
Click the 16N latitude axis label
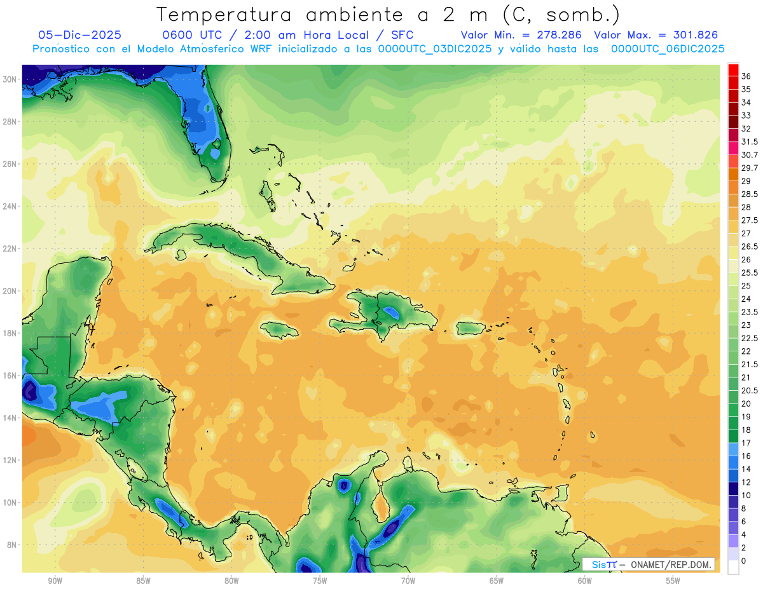tap(11, 376)
